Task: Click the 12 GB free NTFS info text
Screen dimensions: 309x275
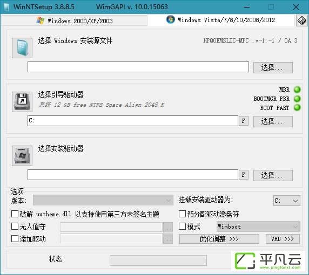Action: pyautogui.click(x=102, y=105)
